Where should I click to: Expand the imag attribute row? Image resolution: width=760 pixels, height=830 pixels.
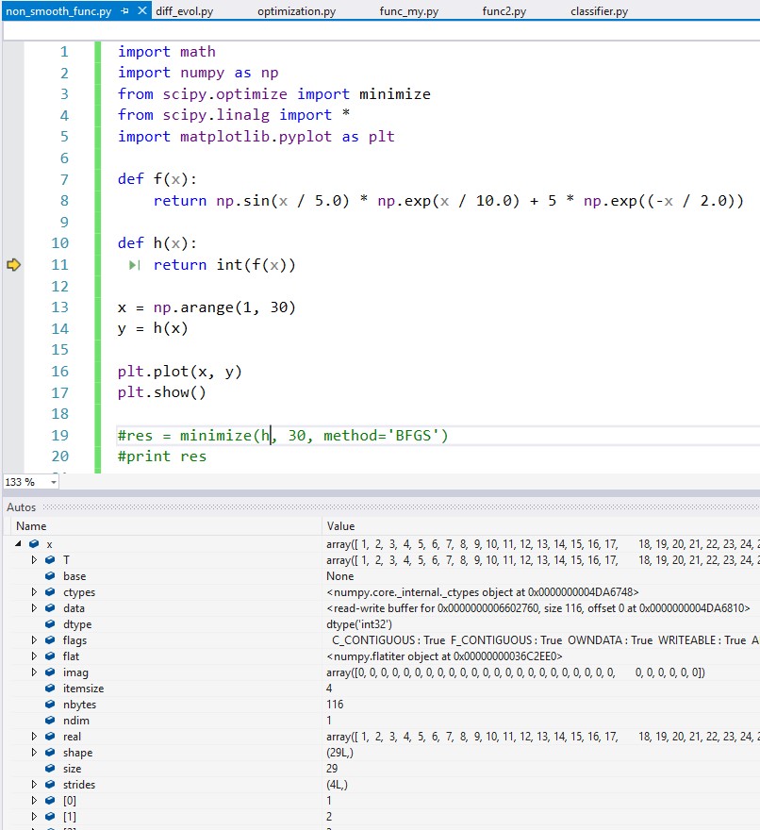click(x=34, y=672)
